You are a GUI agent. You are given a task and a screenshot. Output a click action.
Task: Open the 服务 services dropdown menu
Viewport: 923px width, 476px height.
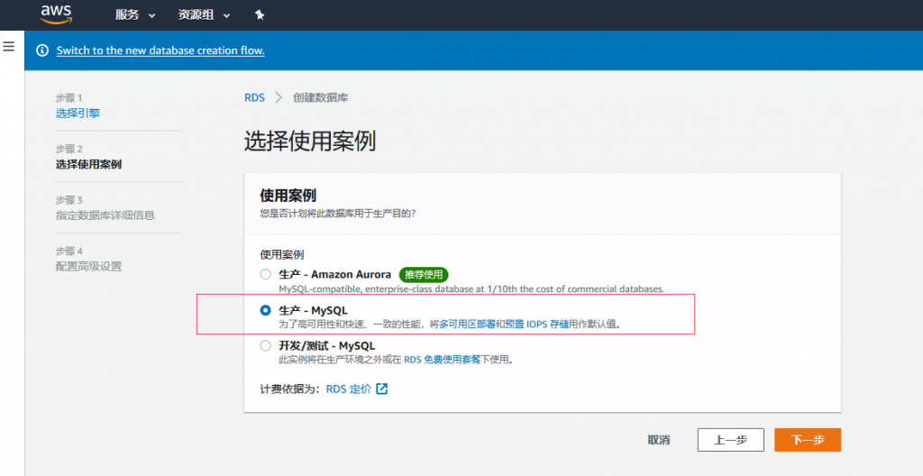point(135,15)
